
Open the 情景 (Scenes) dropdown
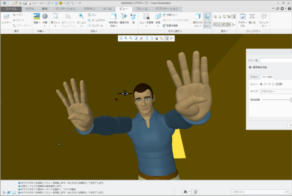pyautogui.click(x=37, y=23)
